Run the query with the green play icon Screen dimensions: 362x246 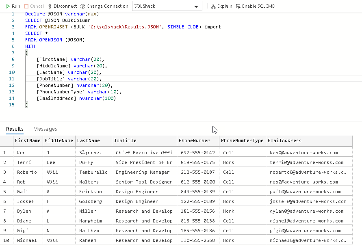tap(9, 6)
